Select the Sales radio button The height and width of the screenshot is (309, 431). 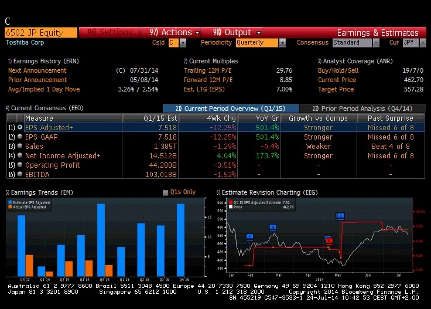pyautogui.click(x=20, y=146)
